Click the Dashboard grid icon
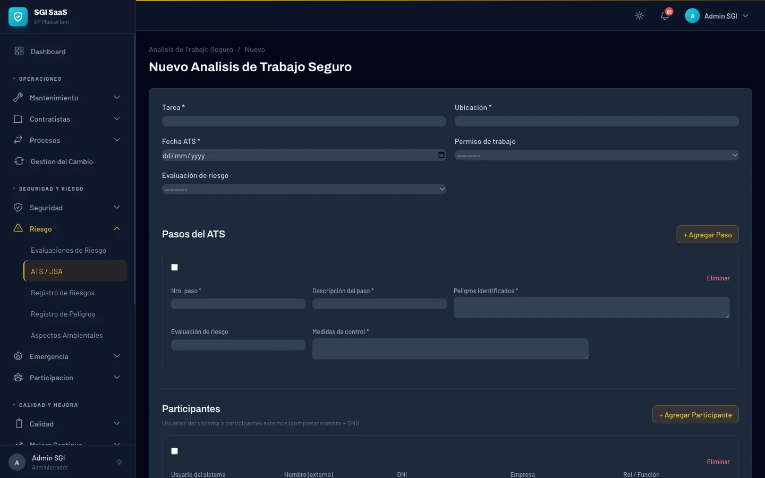 [x=19, y=52]
